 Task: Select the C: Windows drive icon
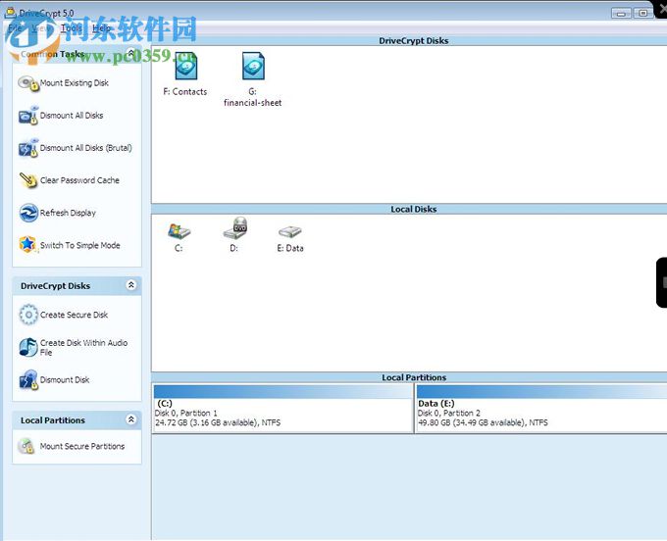[x=180, y=231]
